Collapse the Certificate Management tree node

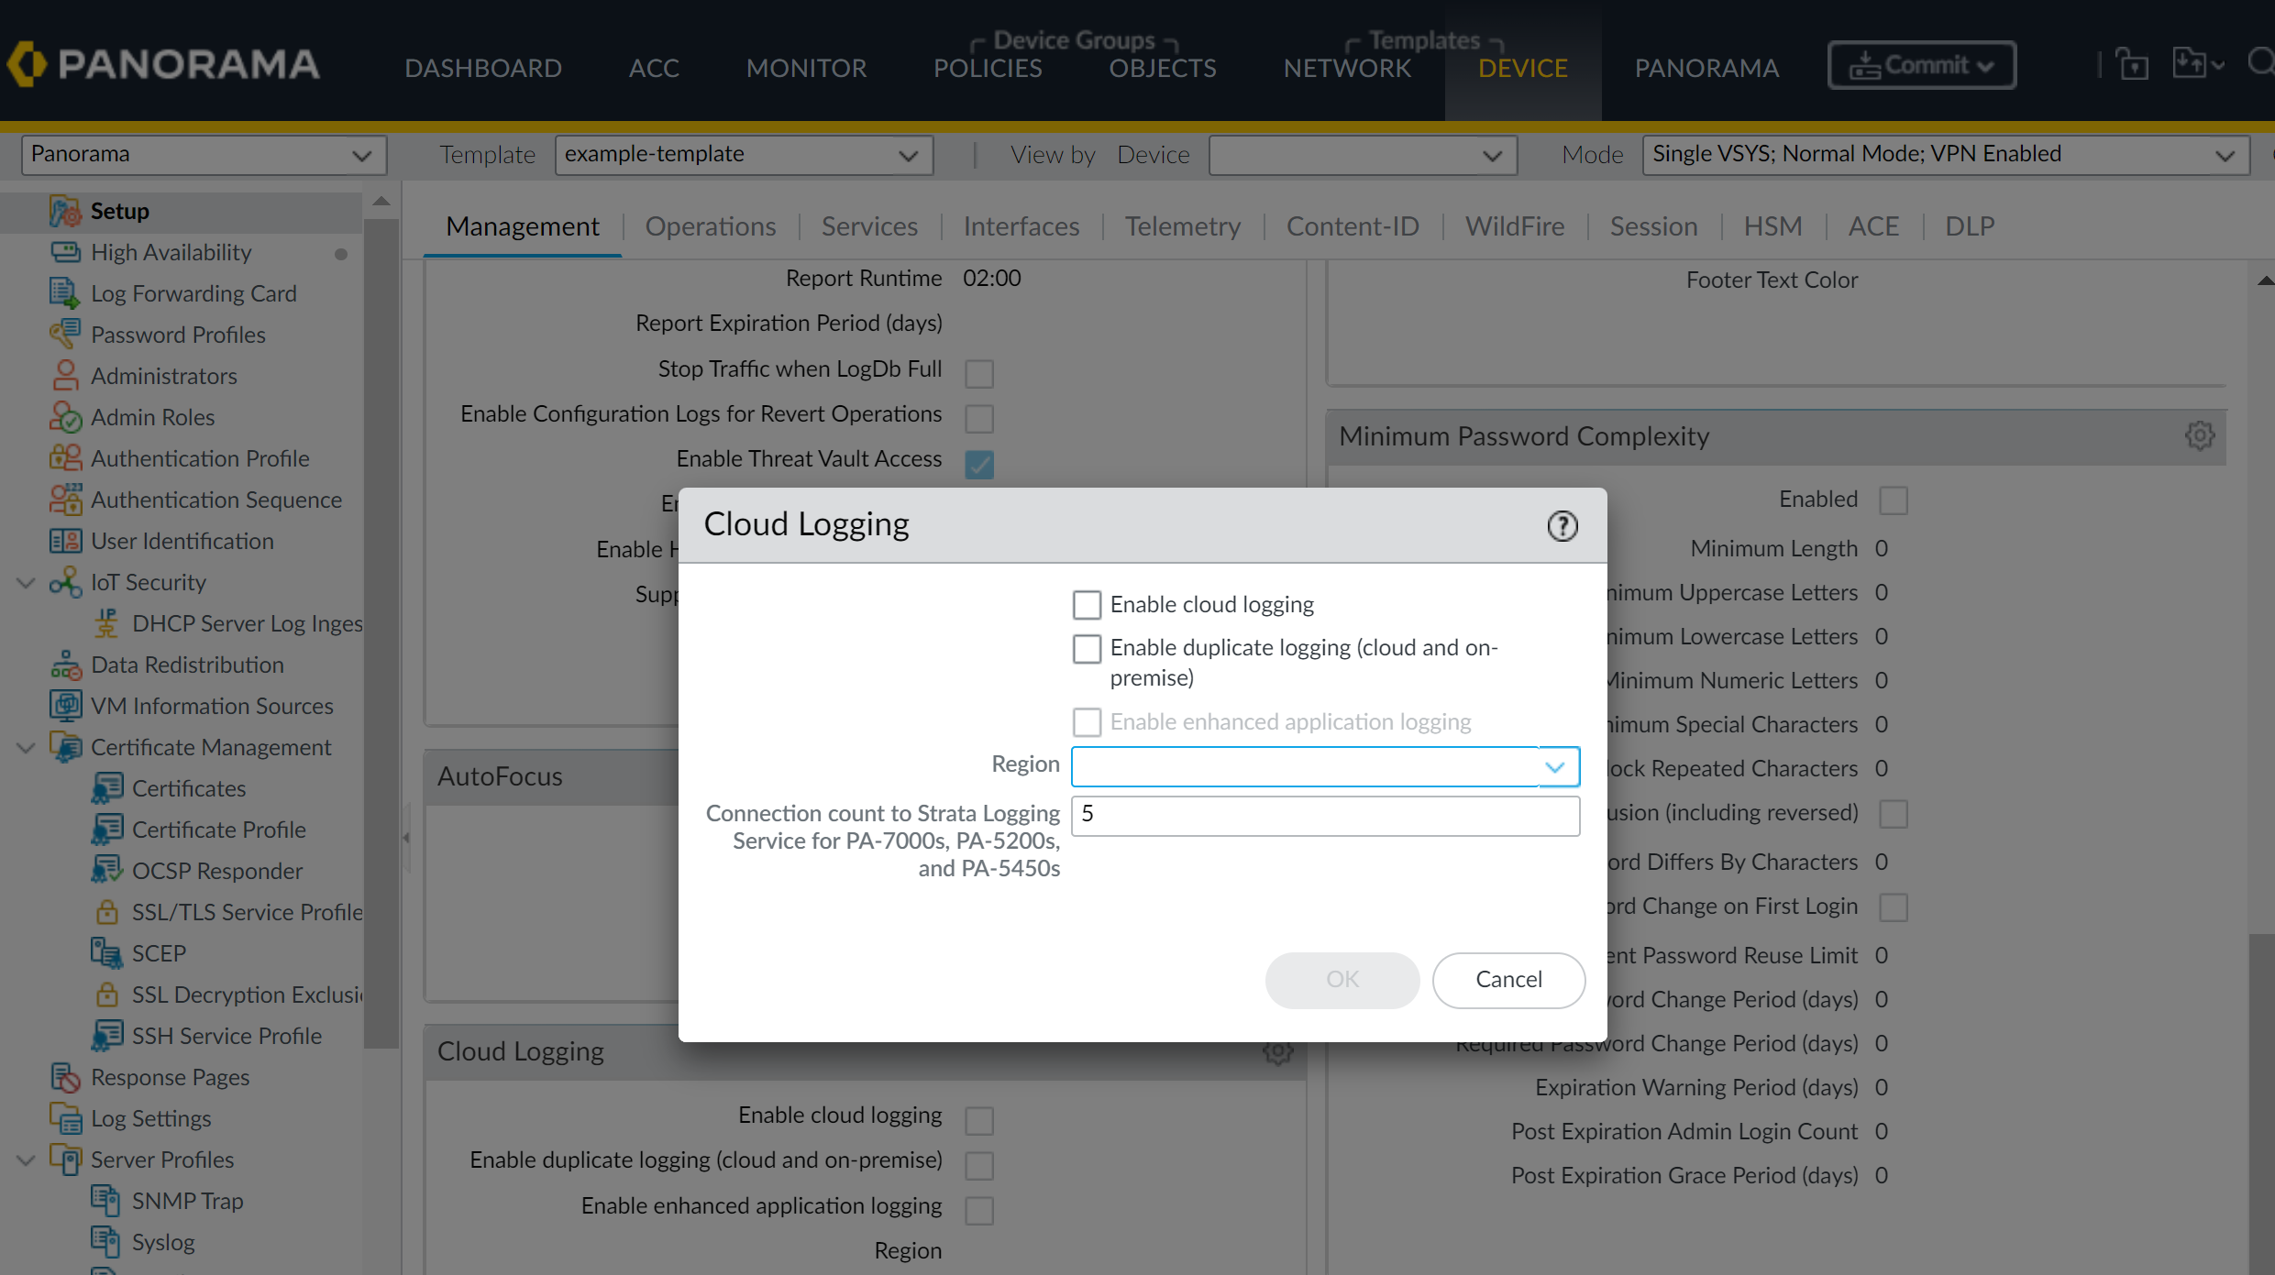point(26,747)
